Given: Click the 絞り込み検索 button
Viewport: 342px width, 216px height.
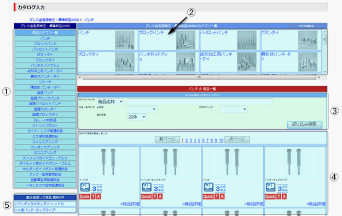Looking at the screenshot, I should click(x=304, y=124).
